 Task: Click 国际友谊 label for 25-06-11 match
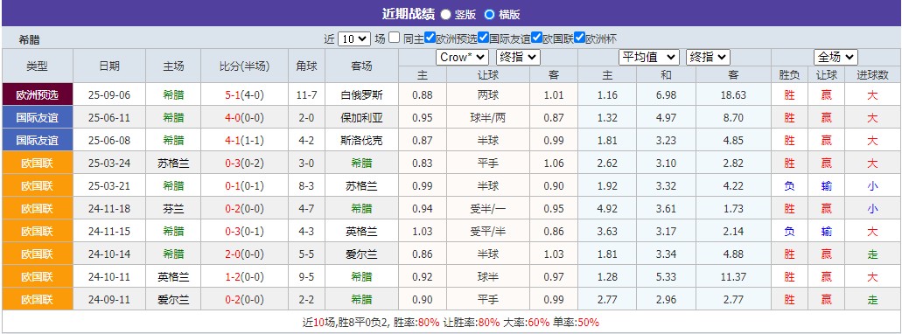pyautogui.click(x=38, y=118)
